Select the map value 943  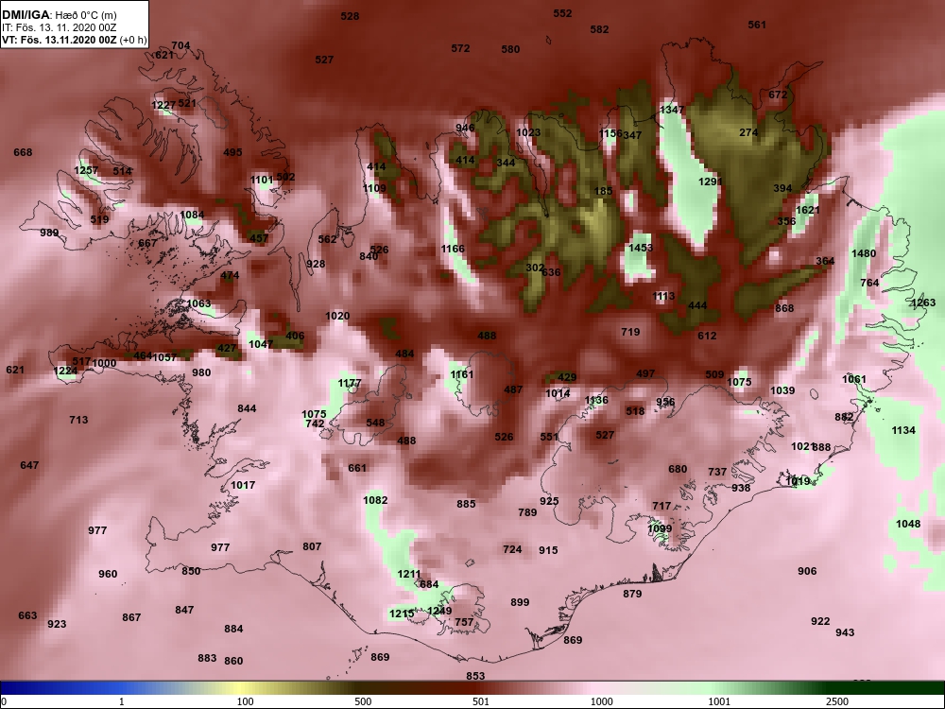pyautogui.click(x=845, y=632)
